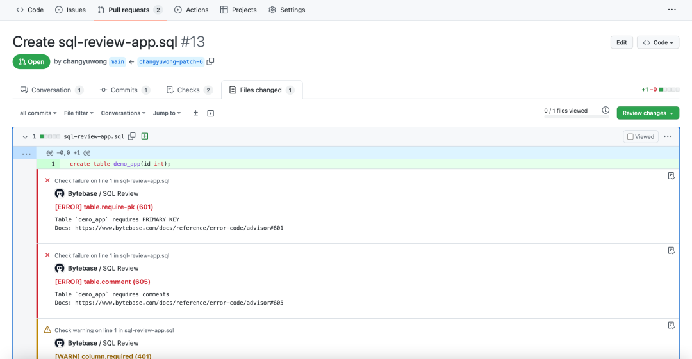Image resolution: width=692 pixels, height=359 pixels.
Task: Click 'Table demo_app requires comments' text
Action: pyautogui.click(x=111, y=294)
